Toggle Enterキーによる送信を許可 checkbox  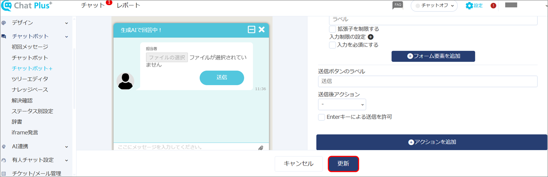click(x=322, y=117)
